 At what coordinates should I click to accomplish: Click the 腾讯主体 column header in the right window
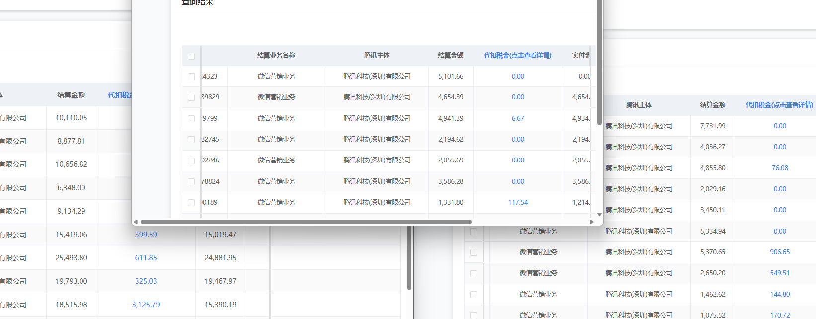coord(639,105)
